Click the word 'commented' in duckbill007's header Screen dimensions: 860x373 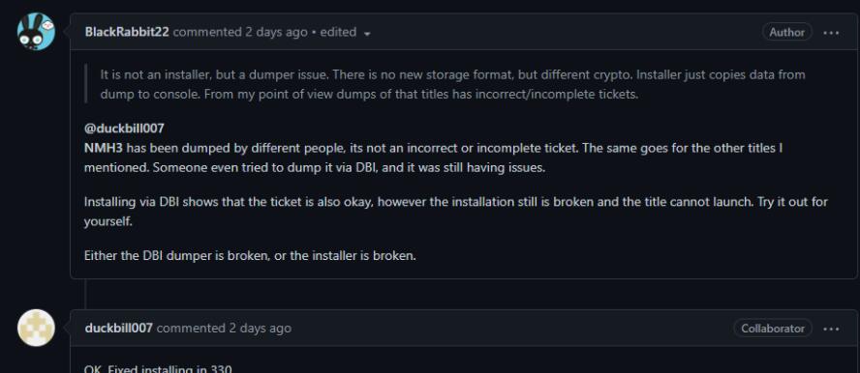pyautogui.click(x=191, y=329)
